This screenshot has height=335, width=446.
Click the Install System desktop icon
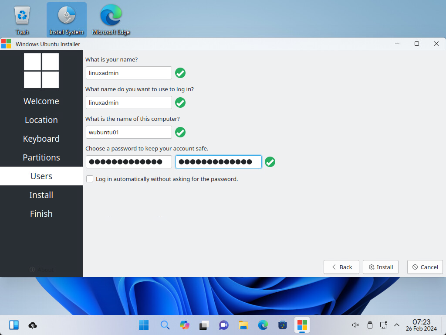[x=66, y=20]
